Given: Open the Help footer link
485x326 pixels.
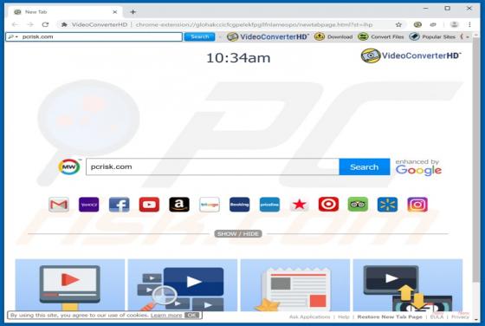Looking at the screenshot, I should [344, 316].
